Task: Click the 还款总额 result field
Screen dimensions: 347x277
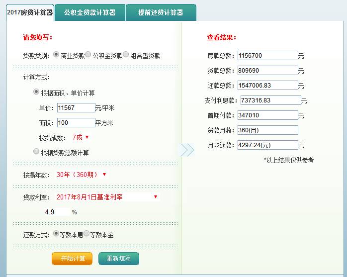Action: tap(268, 85)
